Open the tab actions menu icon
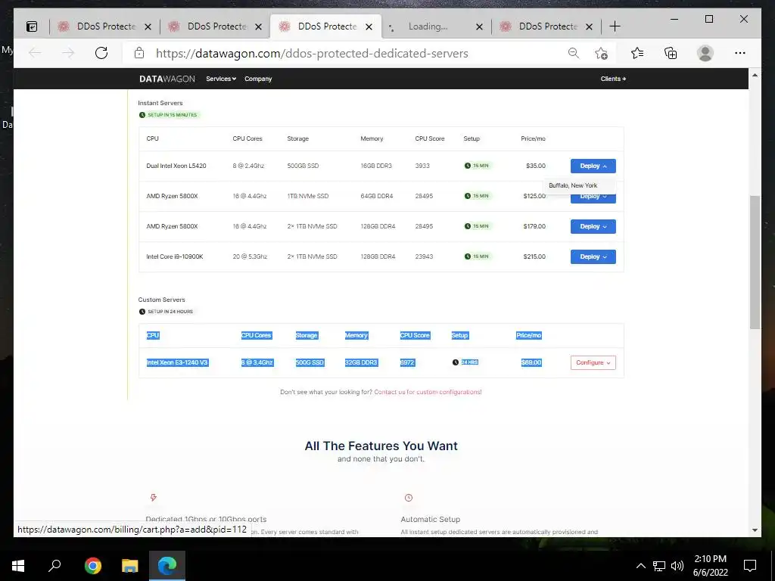The width and height of the screenshot is (775, 581). [32, 26]
